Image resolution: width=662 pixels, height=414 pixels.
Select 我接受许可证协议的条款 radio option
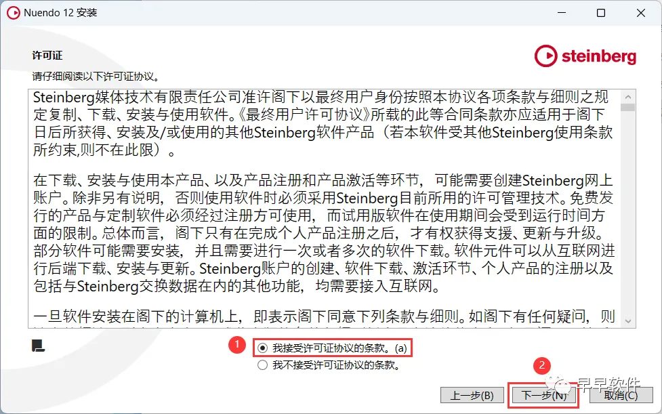click(x=263, y=348)
